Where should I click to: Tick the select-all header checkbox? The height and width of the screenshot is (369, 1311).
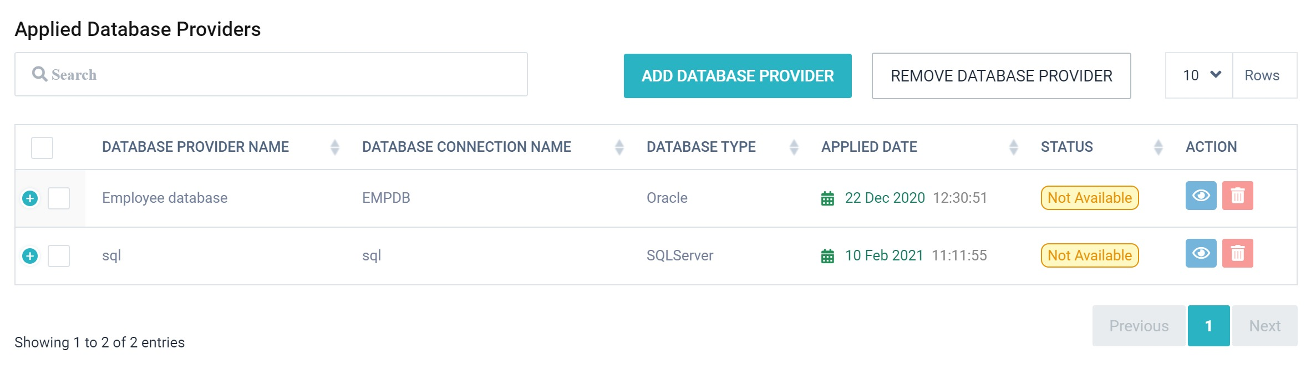coord(42,148)
